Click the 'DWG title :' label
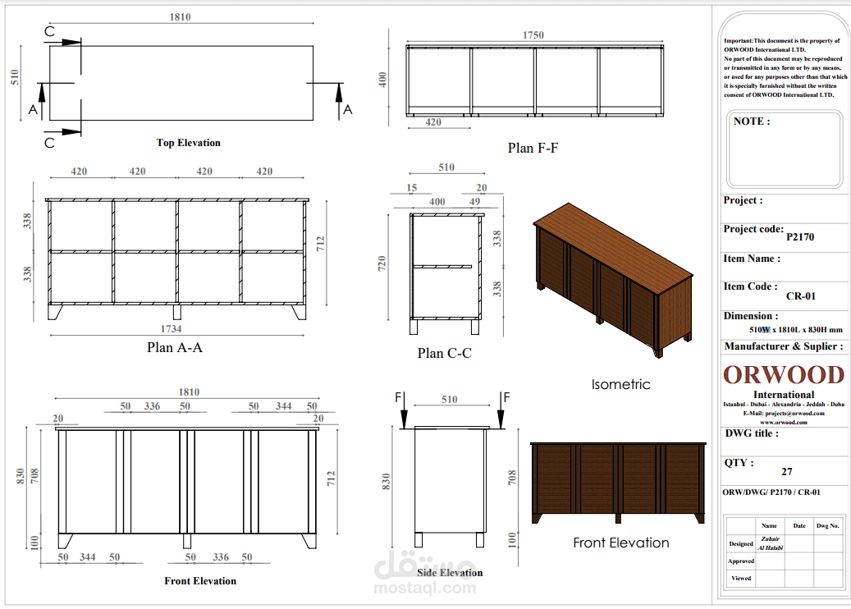Screen dimensions: 851x609 [x=752, y=433]
